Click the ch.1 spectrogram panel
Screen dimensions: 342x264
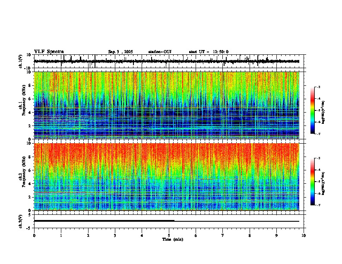pos(167,105)
